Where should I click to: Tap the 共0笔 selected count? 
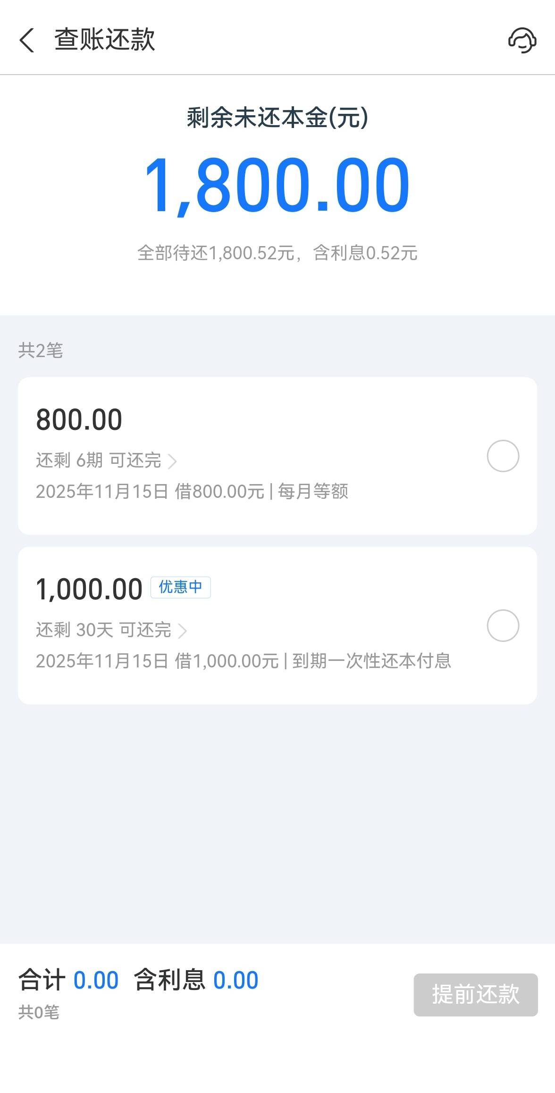[x=39, y=1012]
